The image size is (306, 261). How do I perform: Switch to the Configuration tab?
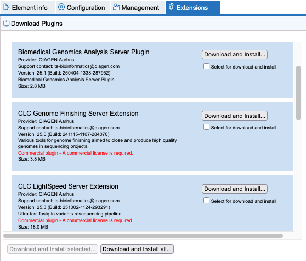[83, 8]
